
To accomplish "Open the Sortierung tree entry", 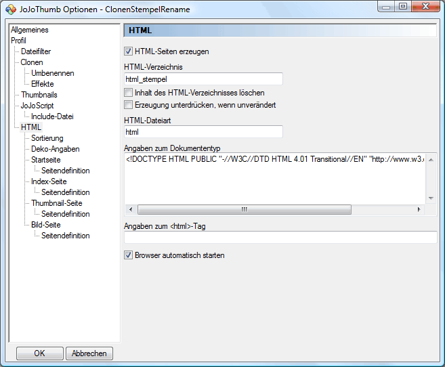I will pos(47,138).
